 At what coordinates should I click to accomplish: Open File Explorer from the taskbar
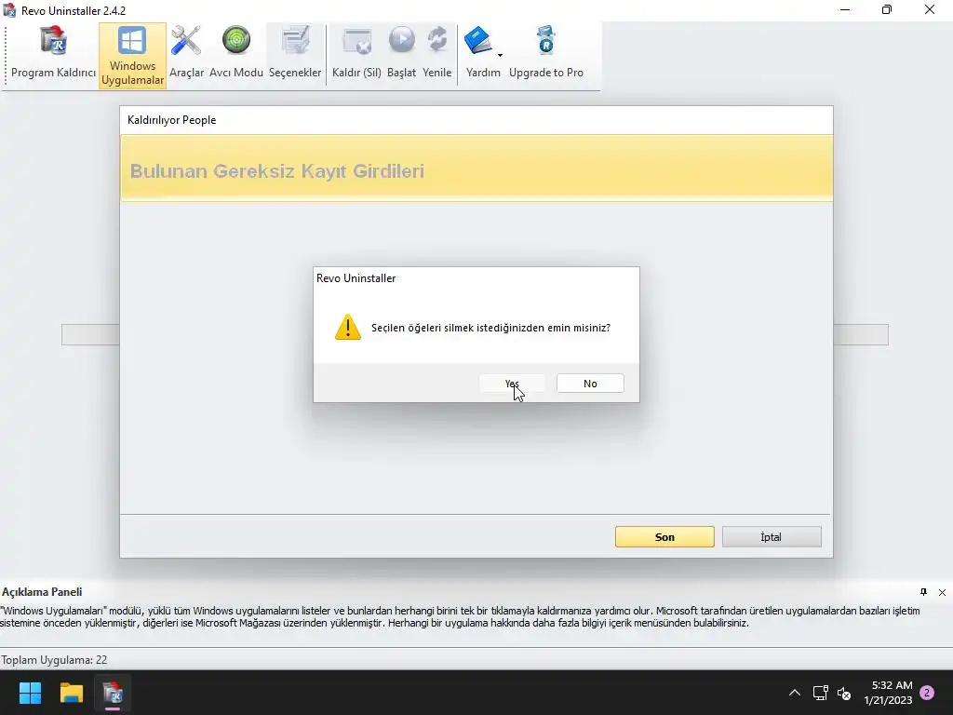click(72, 693)
